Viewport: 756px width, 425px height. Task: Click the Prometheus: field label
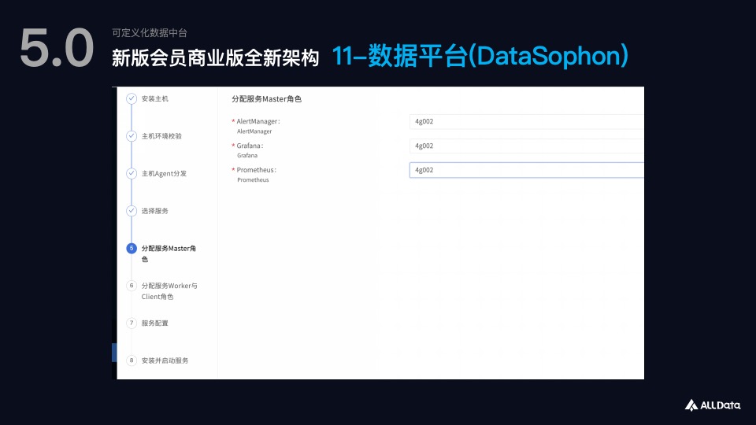pos(256,170)
